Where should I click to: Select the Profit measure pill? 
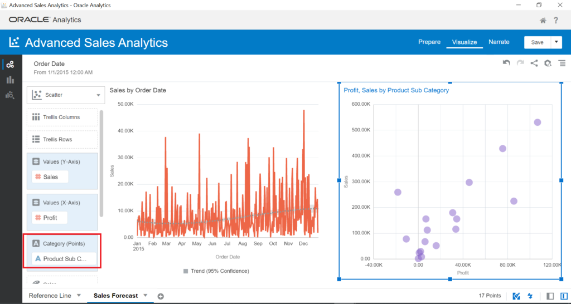point(50,218)
